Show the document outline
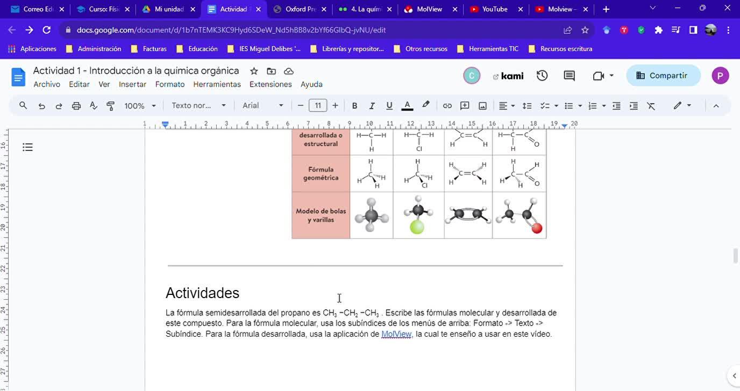 pos(28,147)
